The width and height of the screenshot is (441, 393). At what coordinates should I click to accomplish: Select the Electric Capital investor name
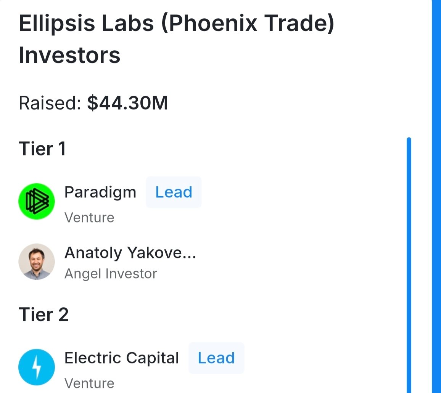(x=121, y=358)
